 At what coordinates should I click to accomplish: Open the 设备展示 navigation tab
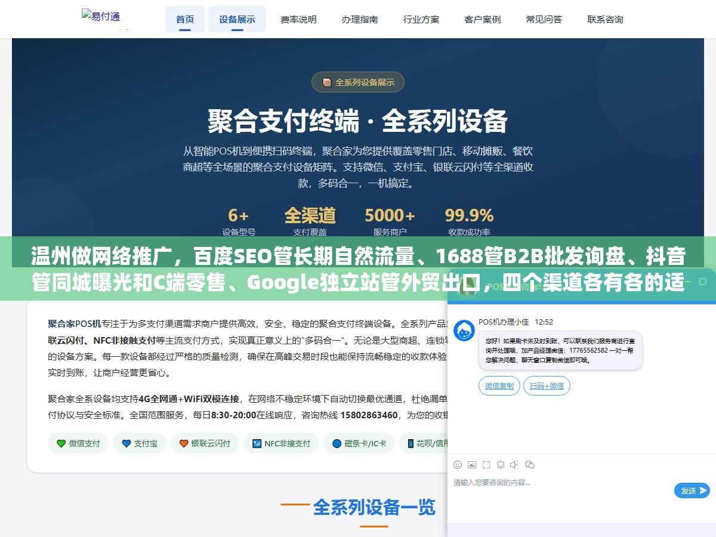(x=237, y=19)
